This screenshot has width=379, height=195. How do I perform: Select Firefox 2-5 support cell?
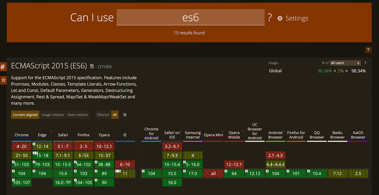[x=84, y=146]
